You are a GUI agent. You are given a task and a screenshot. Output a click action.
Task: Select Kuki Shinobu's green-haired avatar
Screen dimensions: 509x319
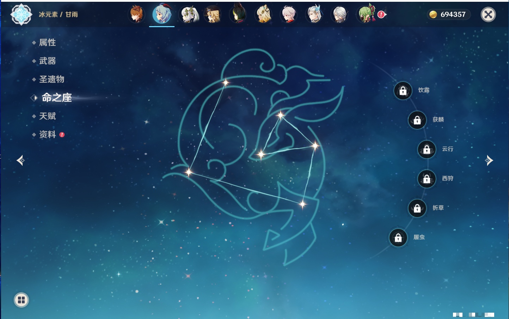tap(367, 14)
